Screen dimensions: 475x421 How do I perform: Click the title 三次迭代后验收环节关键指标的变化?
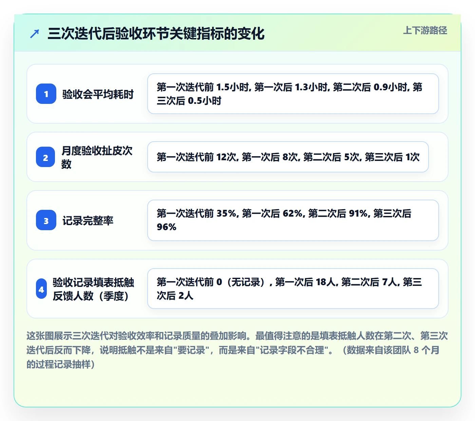tap(156, 34)
